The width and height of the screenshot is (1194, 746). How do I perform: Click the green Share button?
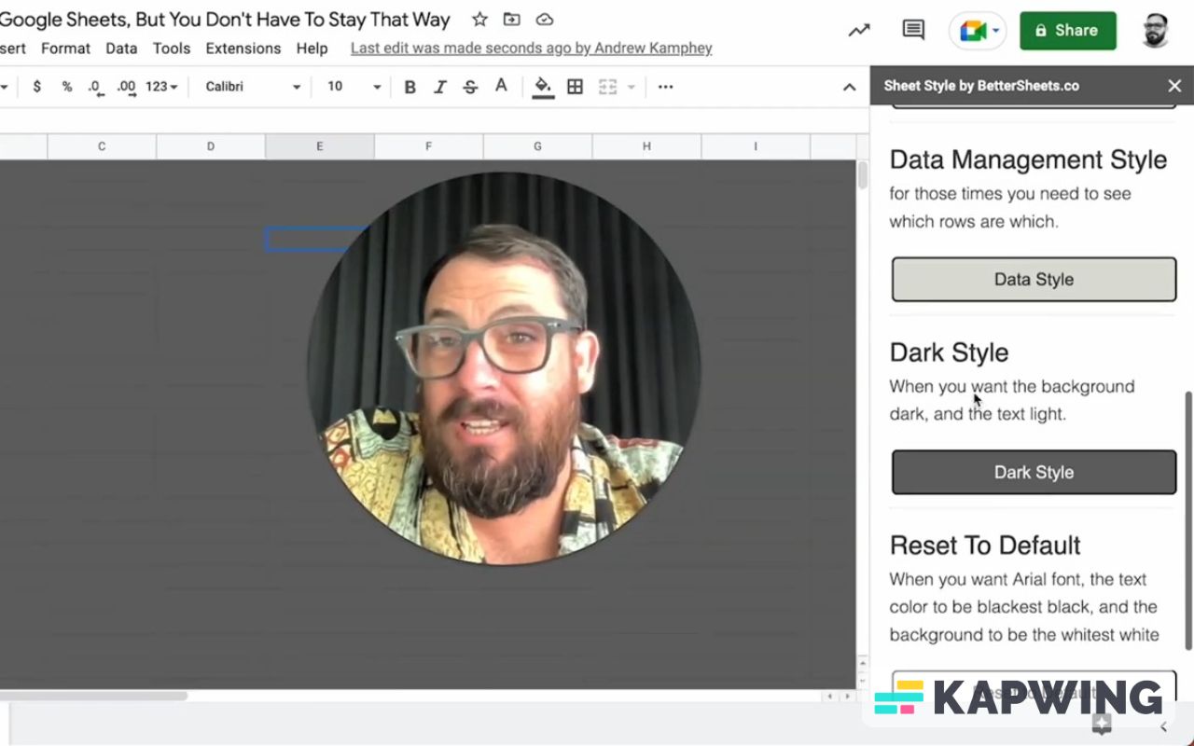click(1068, 31)
